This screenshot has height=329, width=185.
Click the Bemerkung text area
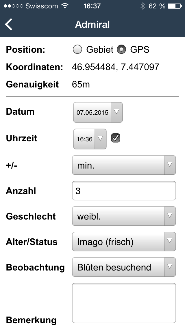124,303
